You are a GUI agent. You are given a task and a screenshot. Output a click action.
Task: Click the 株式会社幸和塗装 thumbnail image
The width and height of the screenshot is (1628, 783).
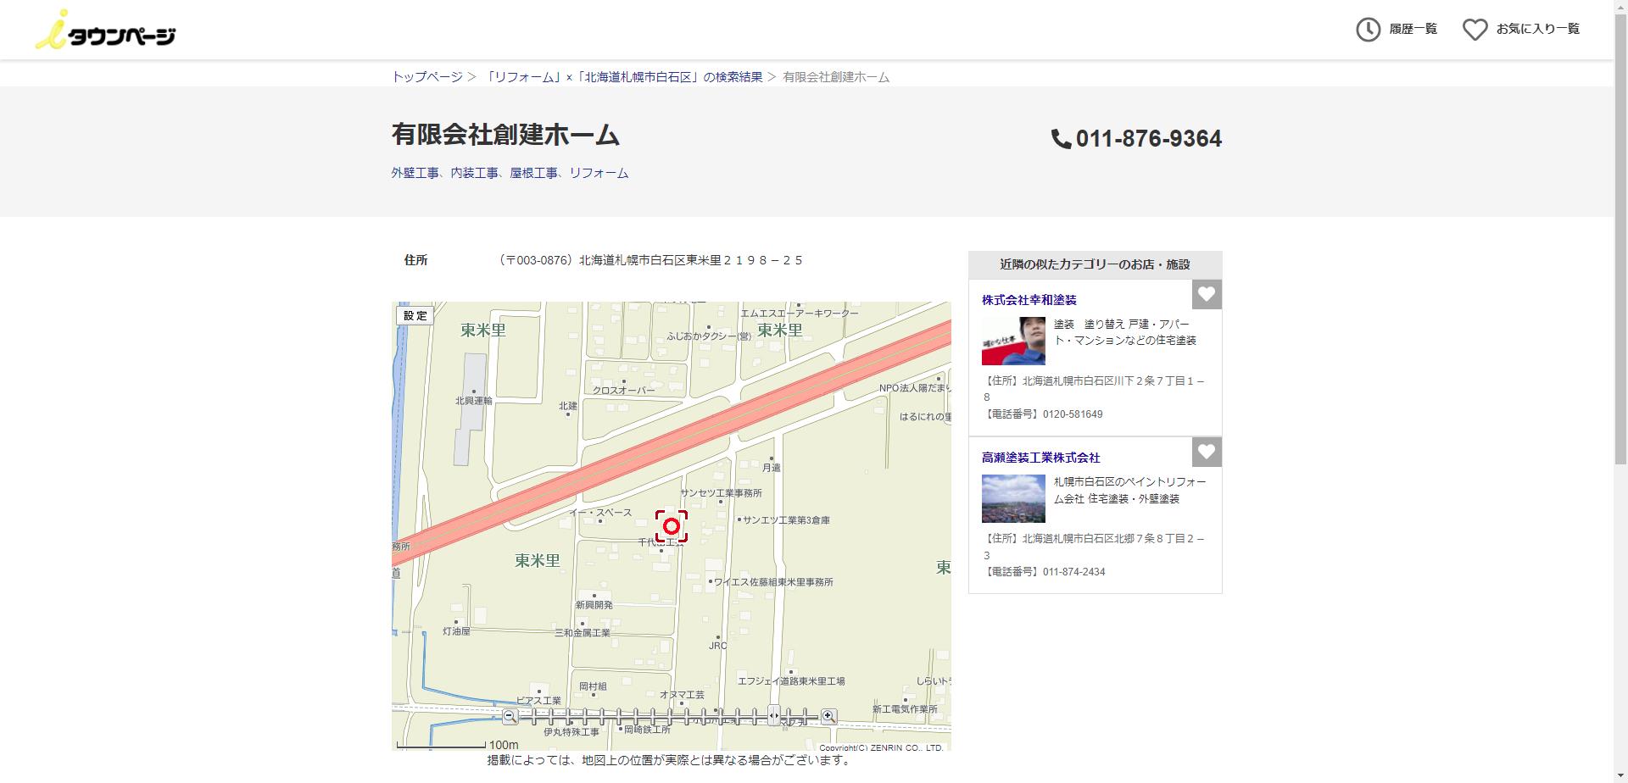[x=1013, y=341]
